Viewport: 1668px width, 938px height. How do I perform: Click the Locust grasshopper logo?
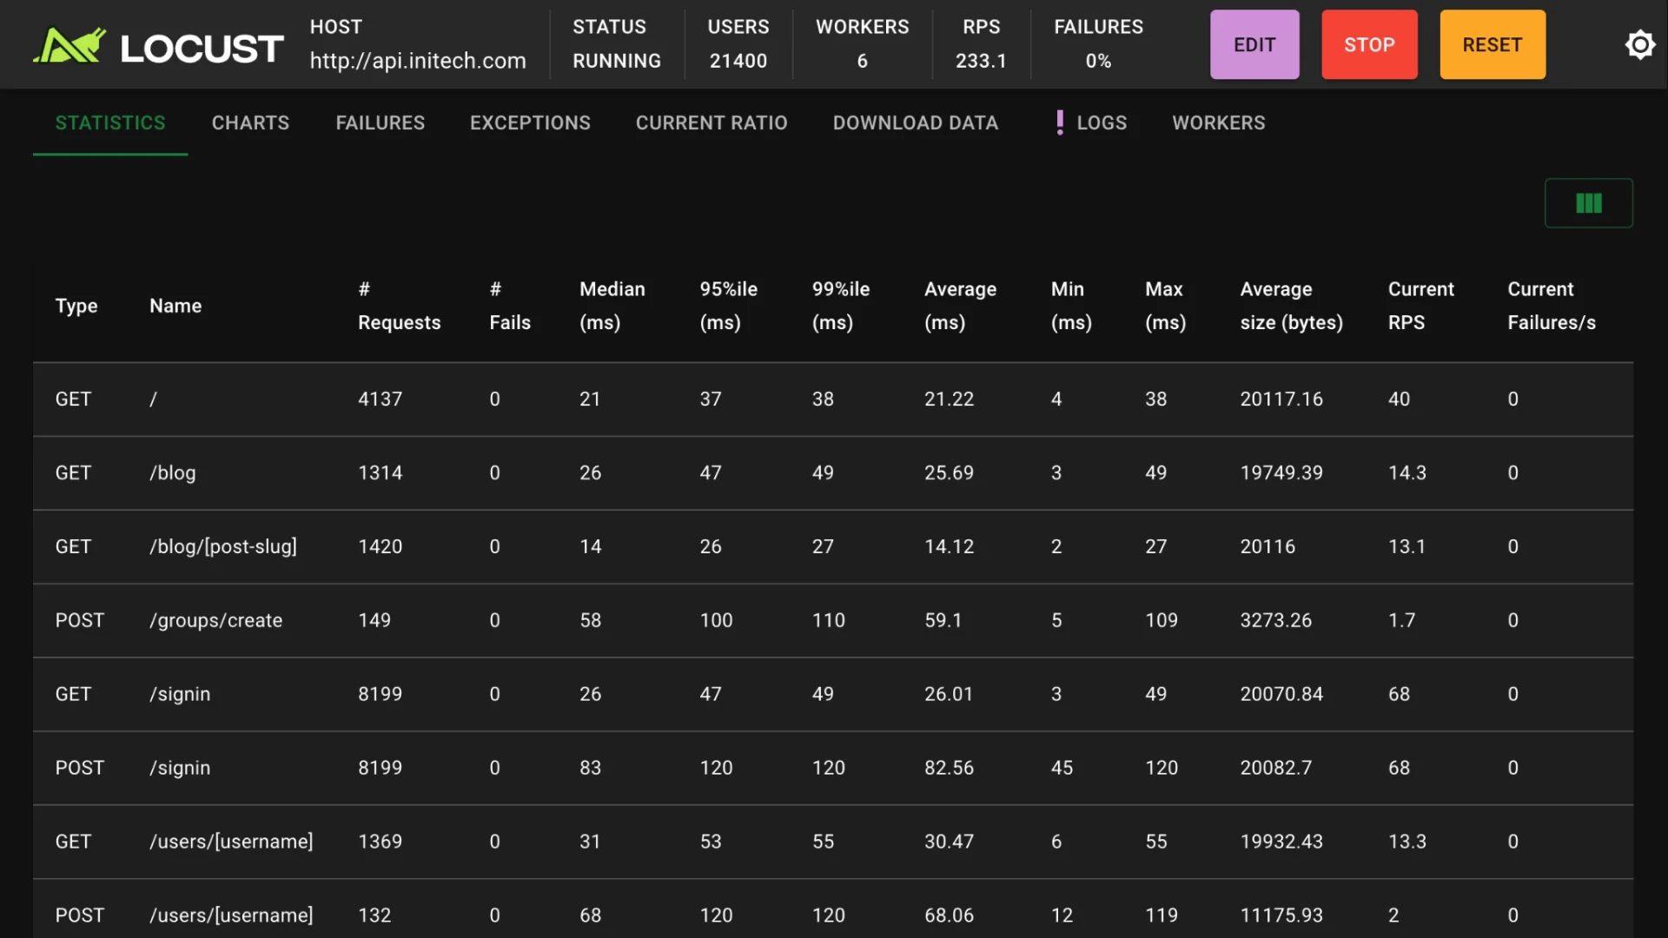click(x=68, y=44)
